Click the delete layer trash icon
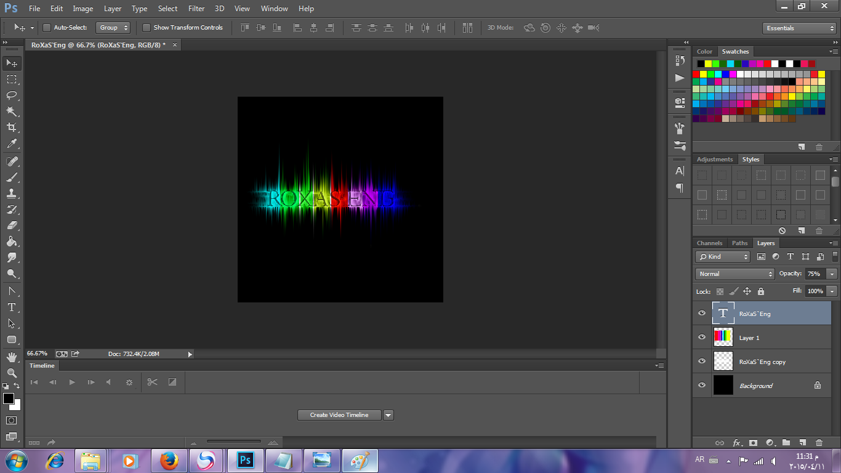 coord(819,442)
